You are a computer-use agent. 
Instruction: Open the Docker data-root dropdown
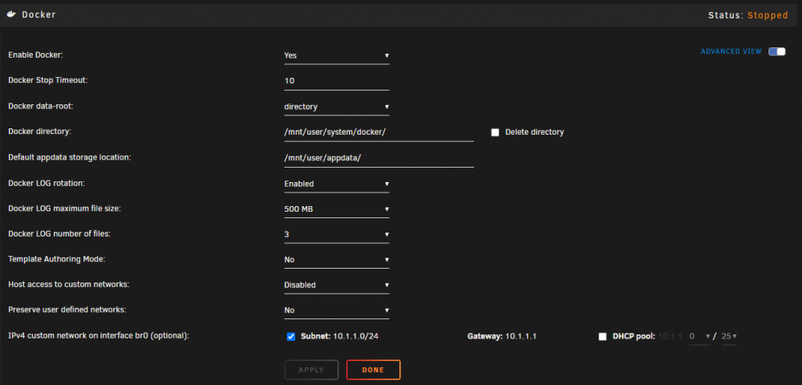pos(337,107)
